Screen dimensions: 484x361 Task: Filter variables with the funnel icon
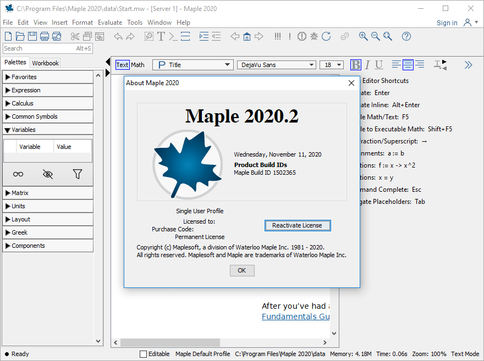78,174
